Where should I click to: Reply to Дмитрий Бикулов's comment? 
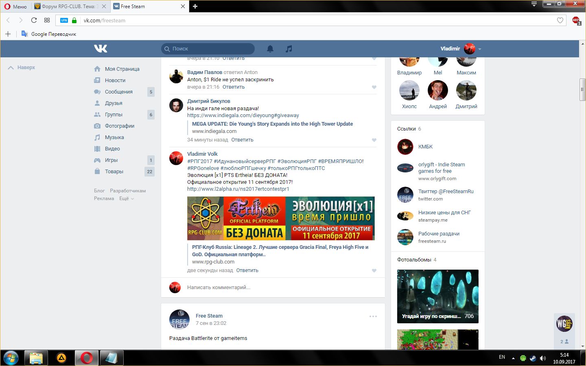[x=242, y=140]
